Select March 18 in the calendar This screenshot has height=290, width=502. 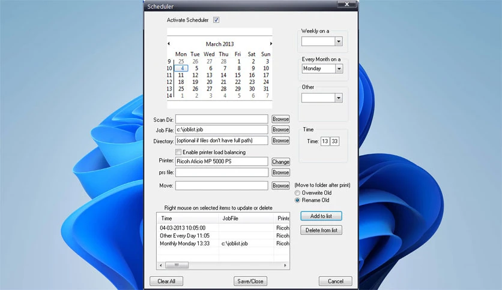point(181,82)
